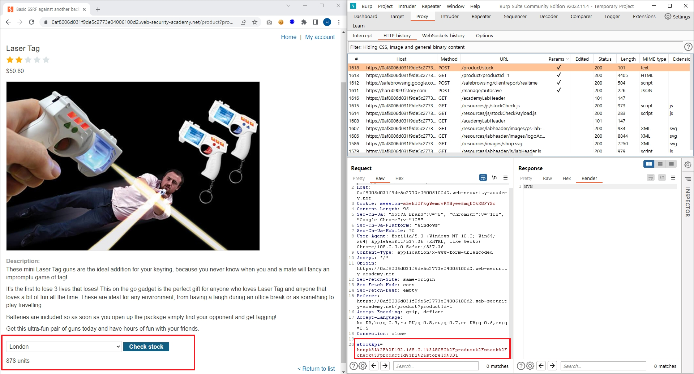Open Project menu in Burp

pyautogui.click(x=385, y=6)
